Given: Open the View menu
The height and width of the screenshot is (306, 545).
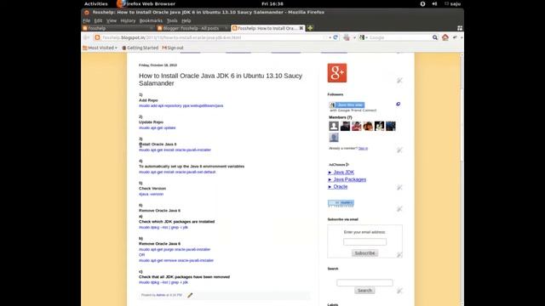Looking at the screenshot, I should click(112, 20).
